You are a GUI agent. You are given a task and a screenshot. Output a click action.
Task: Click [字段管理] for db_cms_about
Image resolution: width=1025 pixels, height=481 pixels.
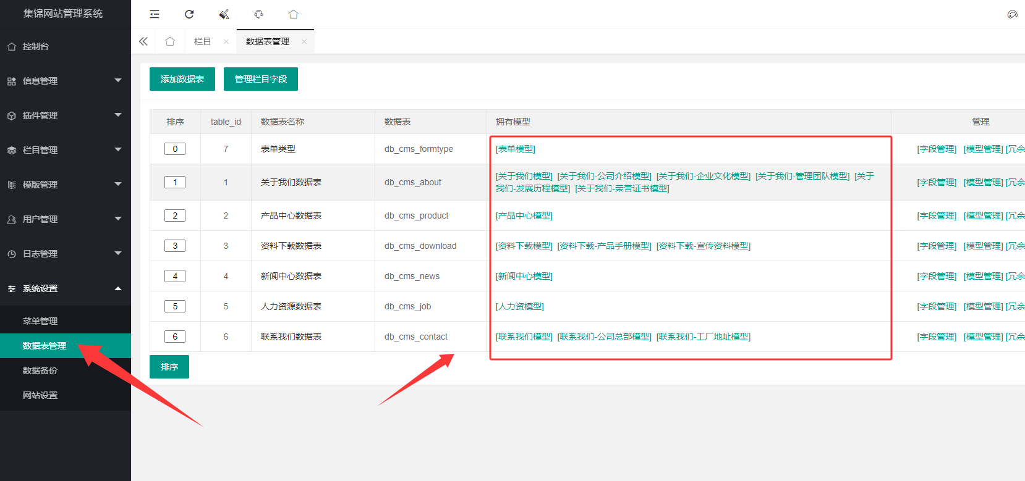click(937, 182)
